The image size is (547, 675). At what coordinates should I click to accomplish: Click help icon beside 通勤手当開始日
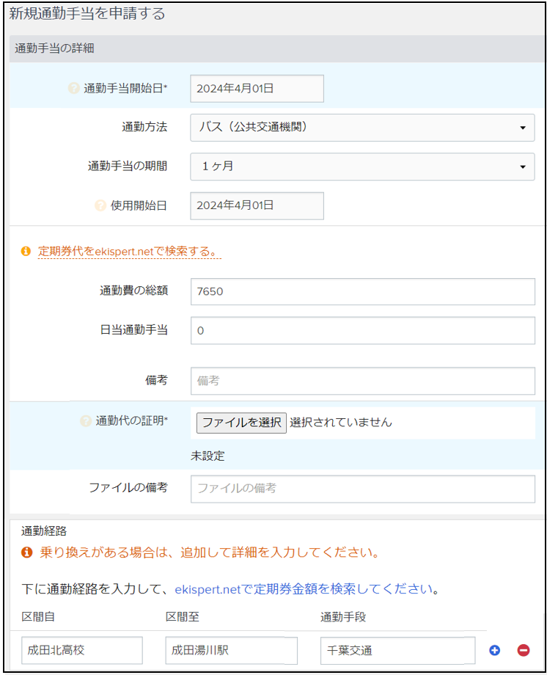(73, 89)
